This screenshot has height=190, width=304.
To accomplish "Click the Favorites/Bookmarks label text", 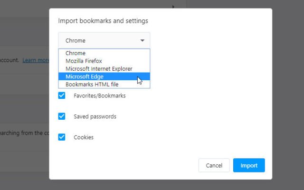I will click(x=100, y=95).
